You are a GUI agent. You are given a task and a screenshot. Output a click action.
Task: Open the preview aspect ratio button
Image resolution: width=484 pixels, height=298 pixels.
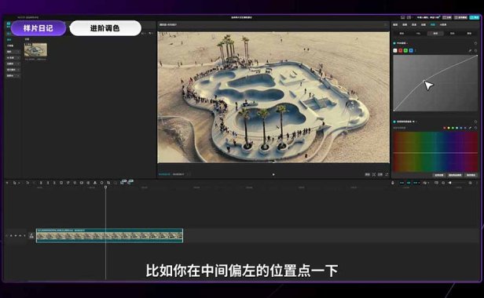coord(380,174)
